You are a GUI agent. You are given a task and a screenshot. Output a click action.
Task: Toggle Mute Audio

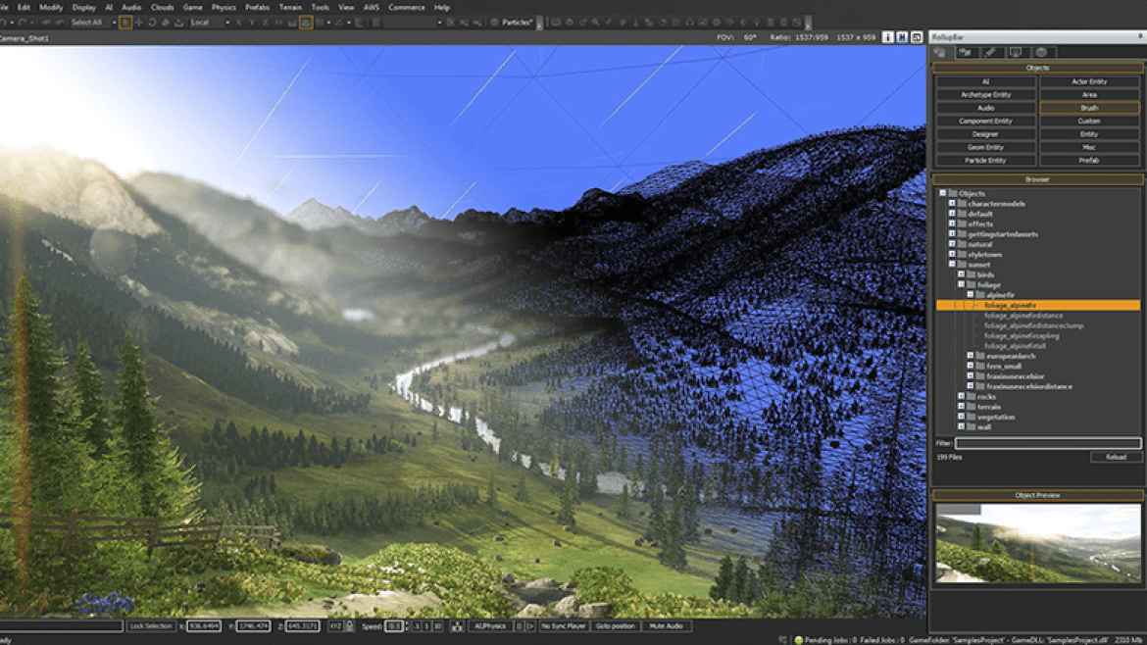pyautogui.click(x=666, y=626)
